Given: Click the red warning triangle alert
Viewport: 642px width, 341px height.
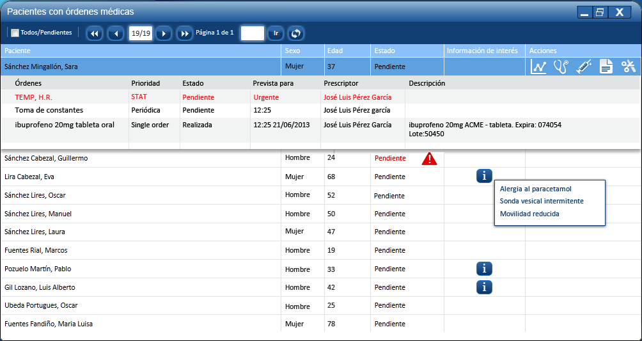Looking at the screenshot, I should tap(430, 159).
